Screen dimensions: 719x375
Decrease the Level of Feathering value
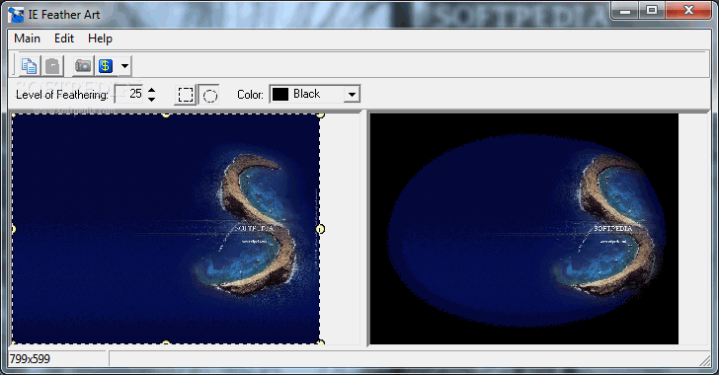[152, 99]
